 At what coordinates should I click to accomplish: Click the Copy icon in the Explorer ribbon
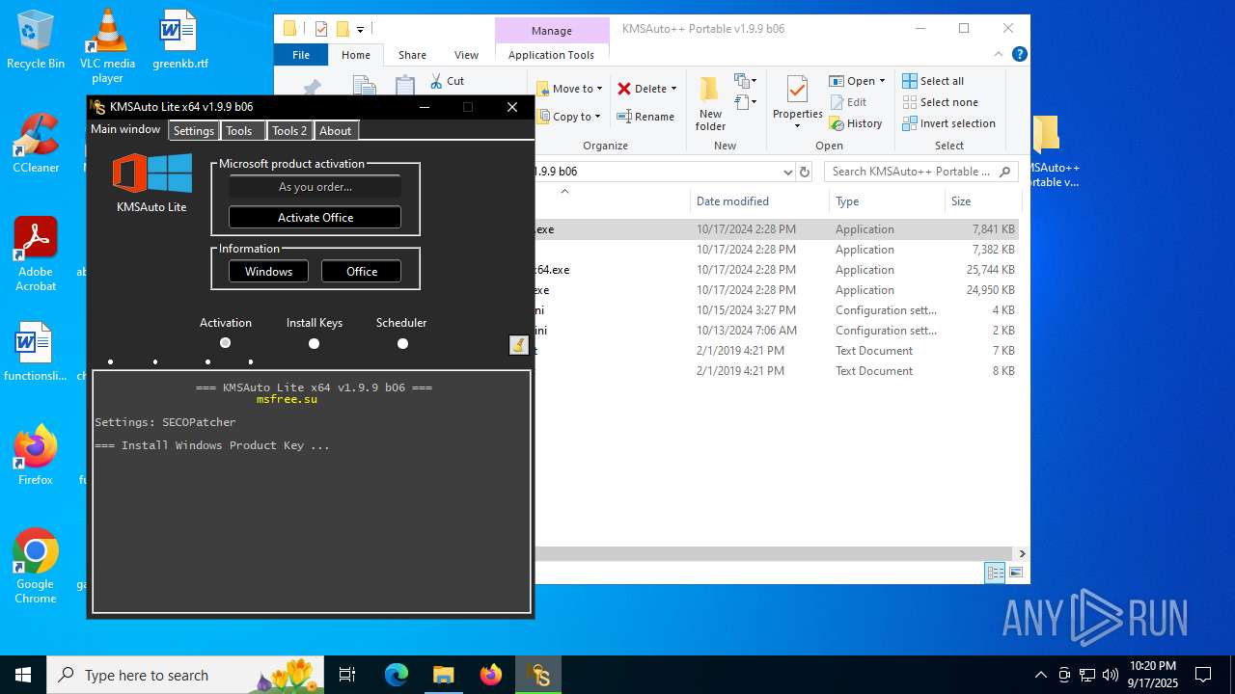pyautogui.click(x=364, y=86)
